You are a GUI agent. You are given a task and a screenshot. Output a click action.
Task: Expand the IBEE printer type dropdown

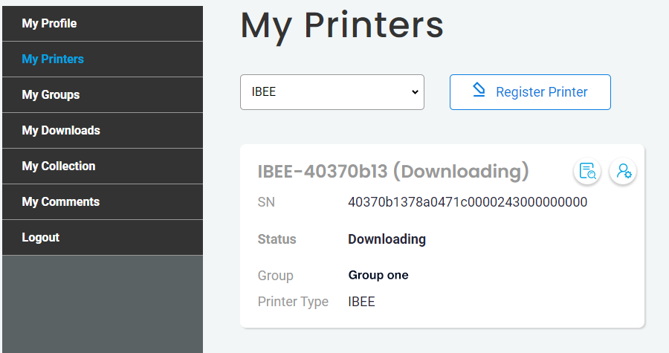pos(332,92)
